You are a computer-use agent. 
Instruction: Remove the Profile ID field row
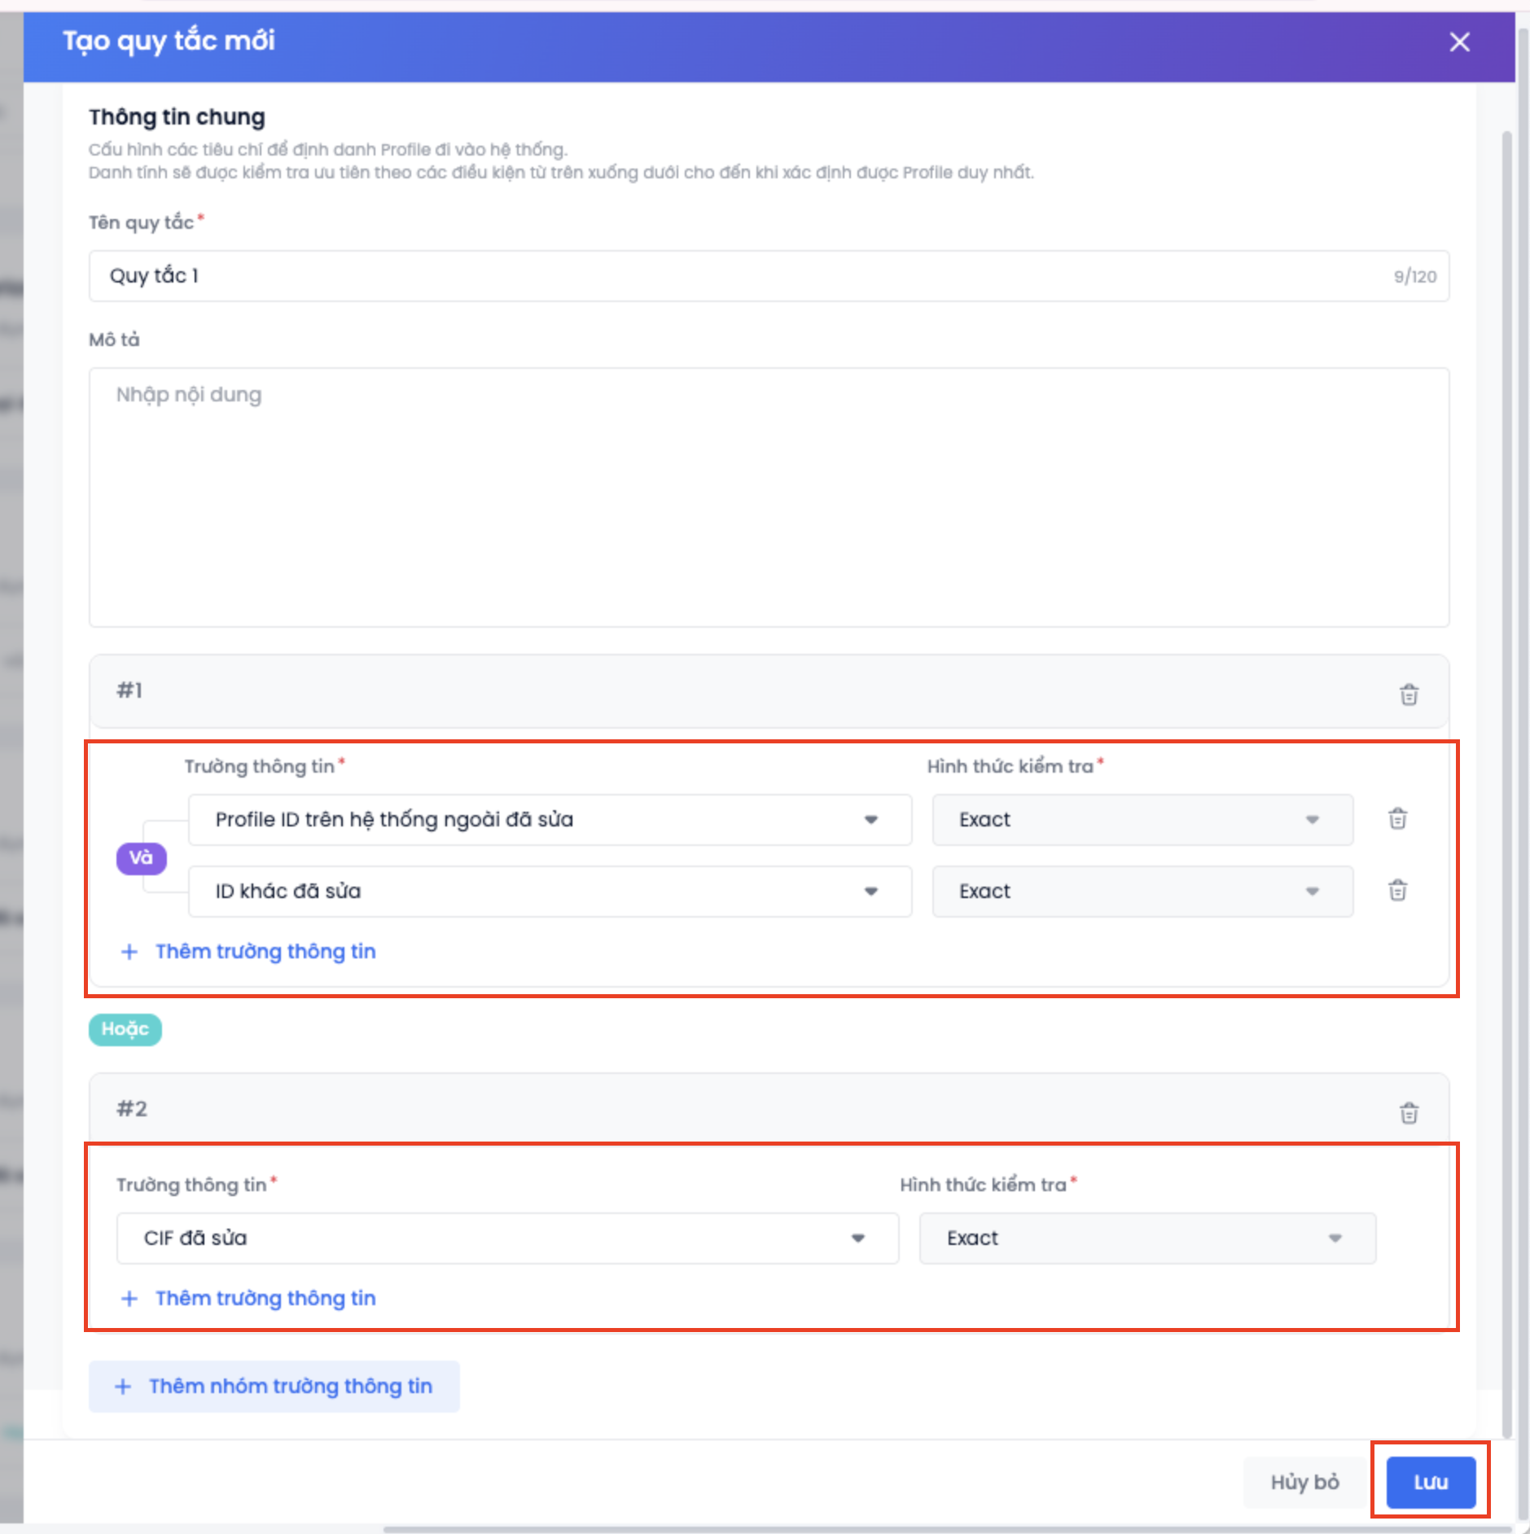coord(1397,819)
